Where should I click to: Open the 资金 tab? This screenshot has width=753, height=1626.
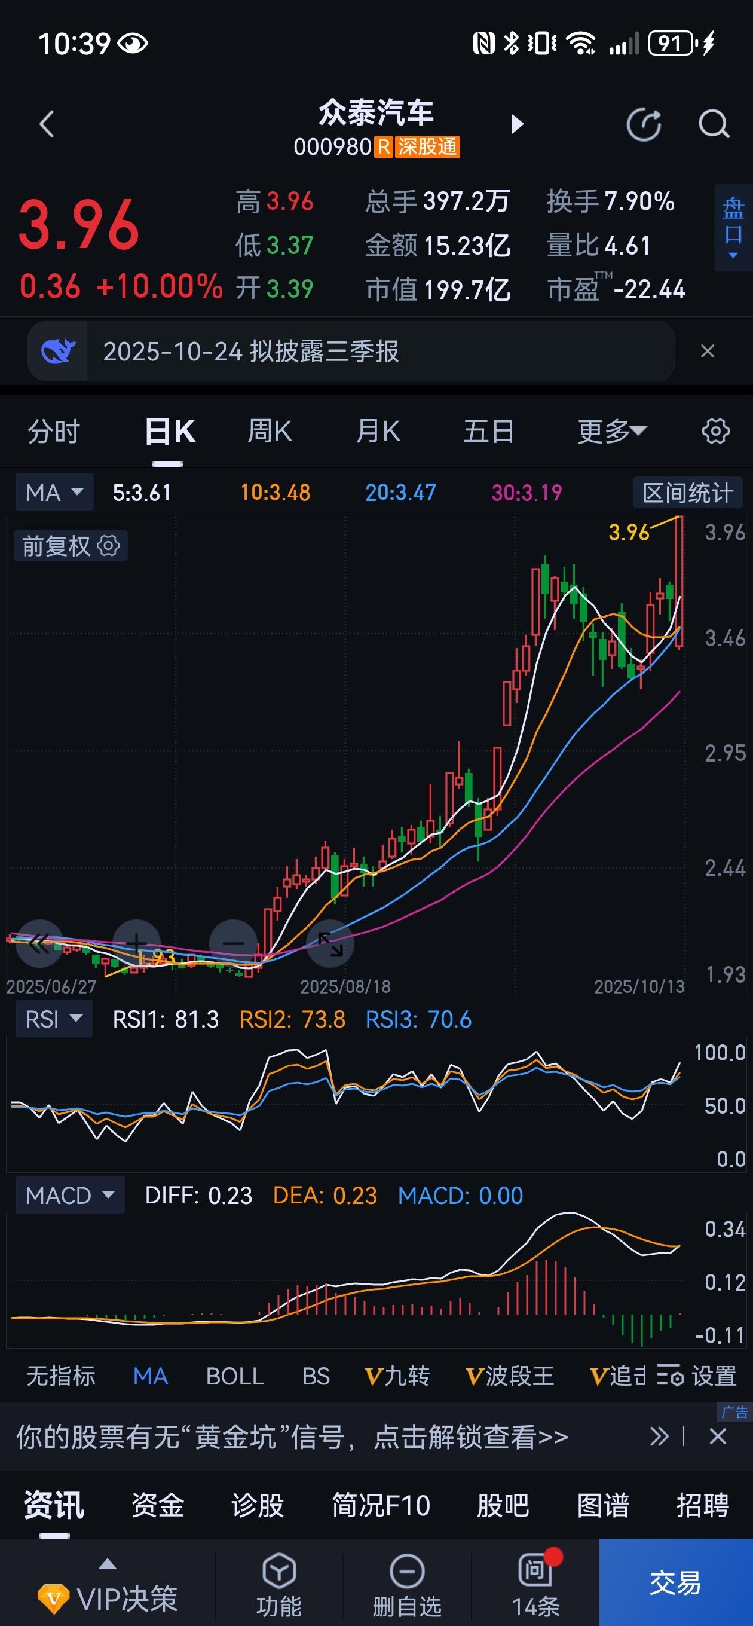click(158, 1505)
